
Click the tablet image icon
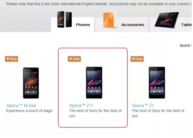(167, 20)
